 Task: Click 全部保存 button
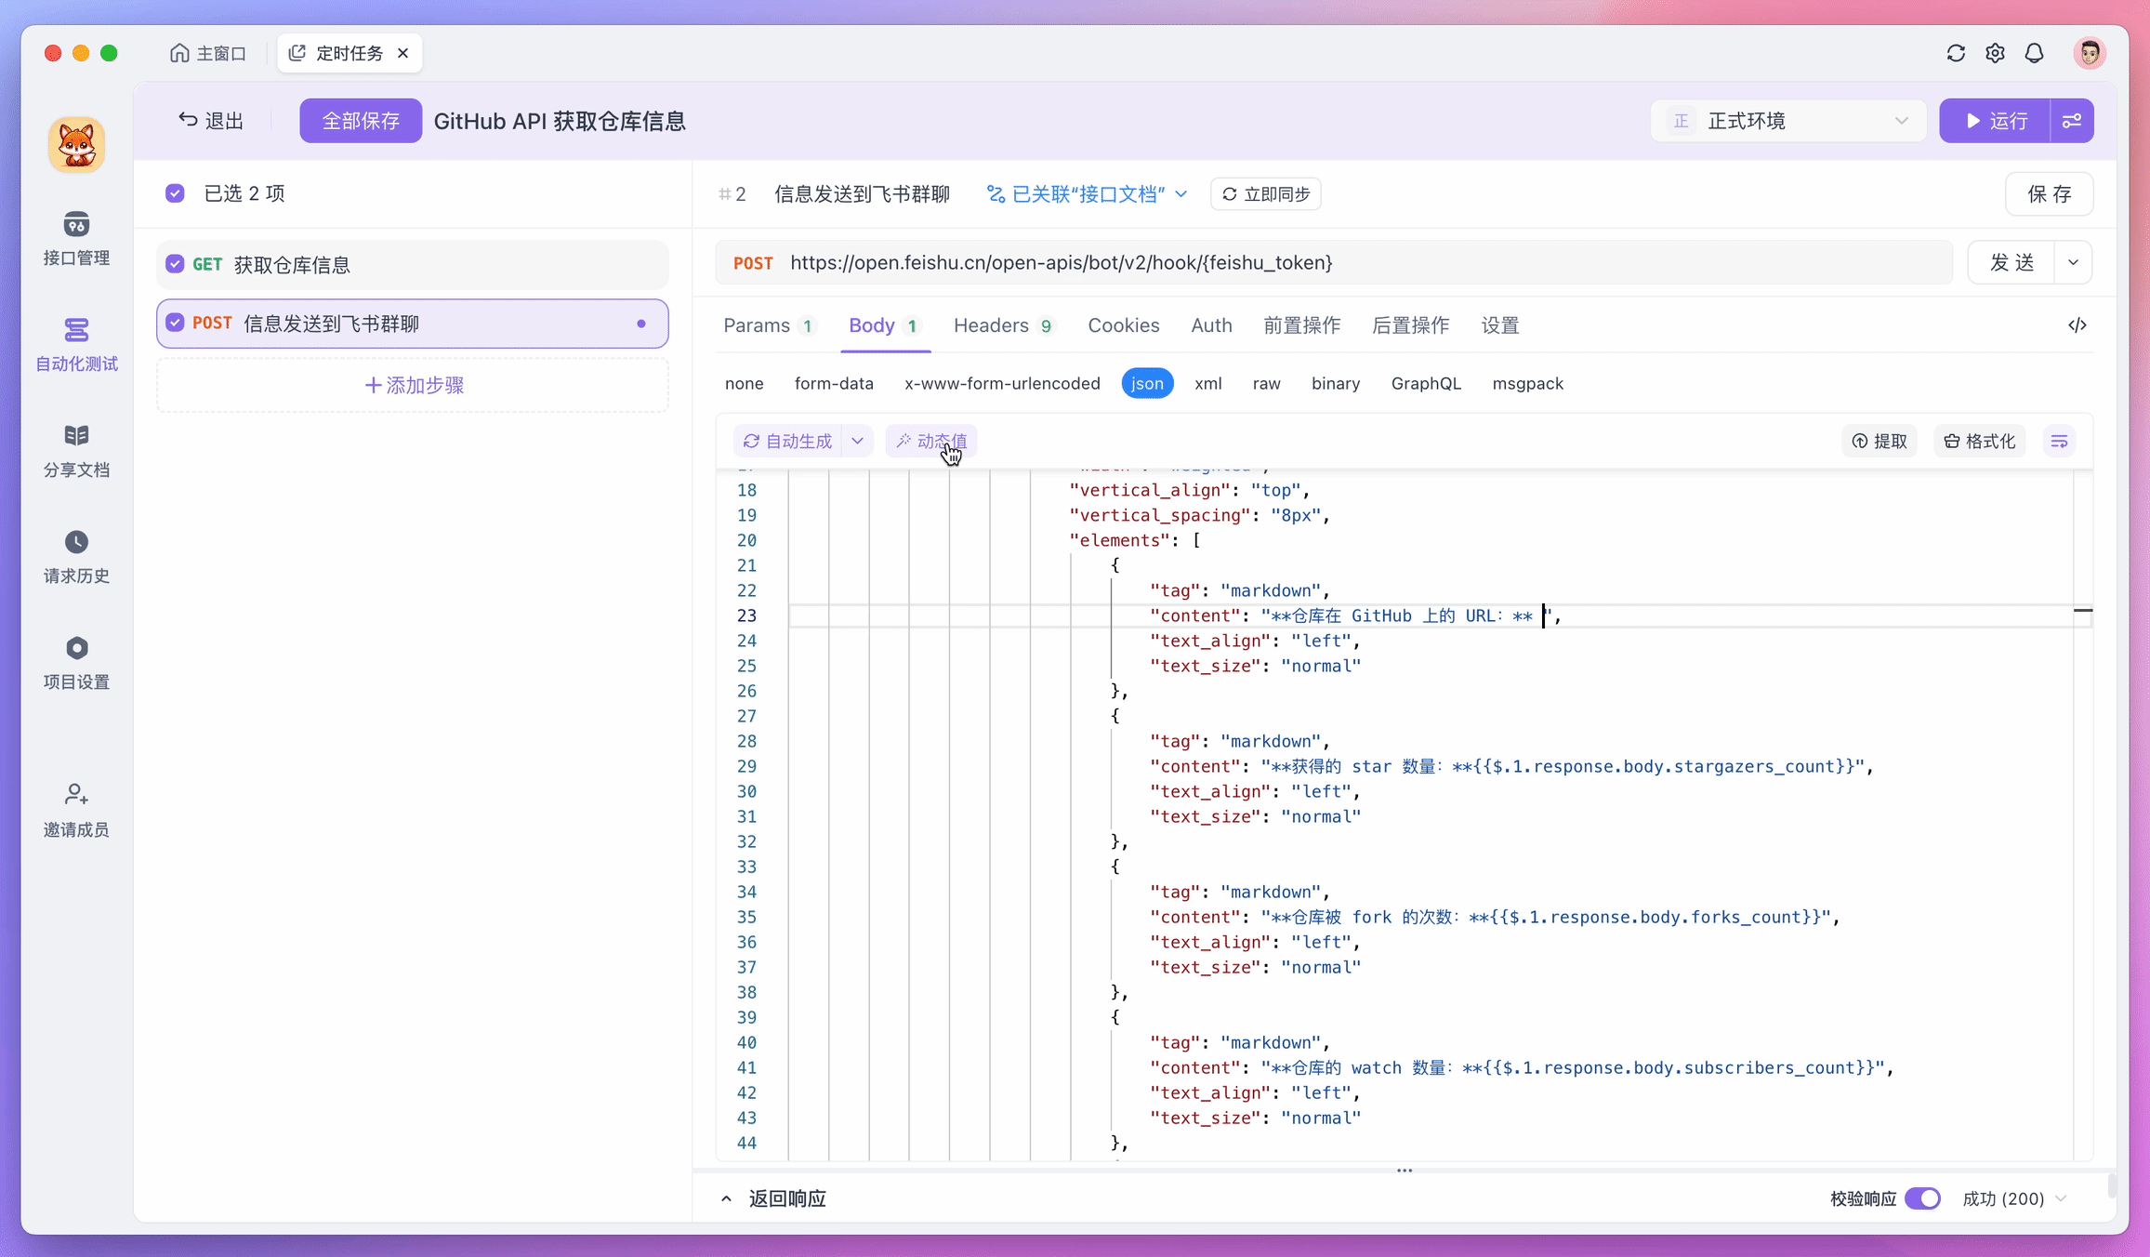pos(361,121)
